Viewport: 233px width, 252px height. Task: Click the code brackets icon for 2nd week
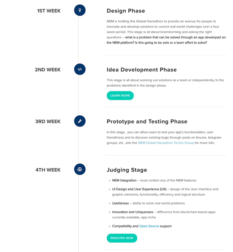(x=80, y=69)
